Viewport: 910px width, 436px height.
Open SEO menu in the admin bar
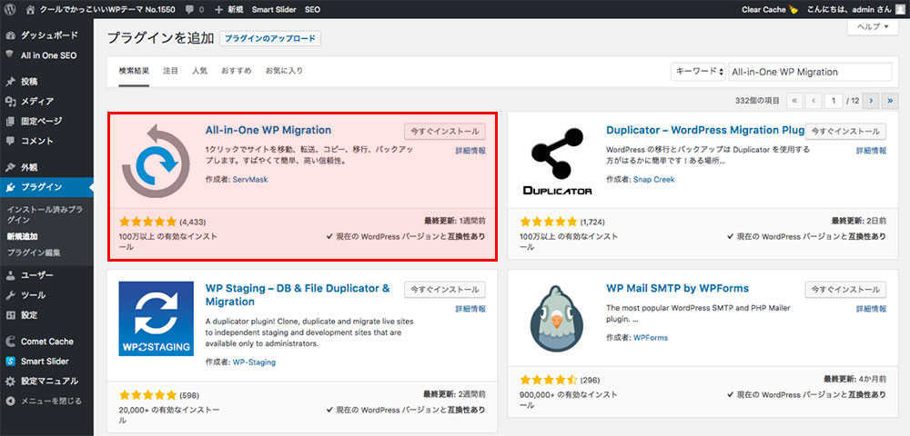coord(312,10)
